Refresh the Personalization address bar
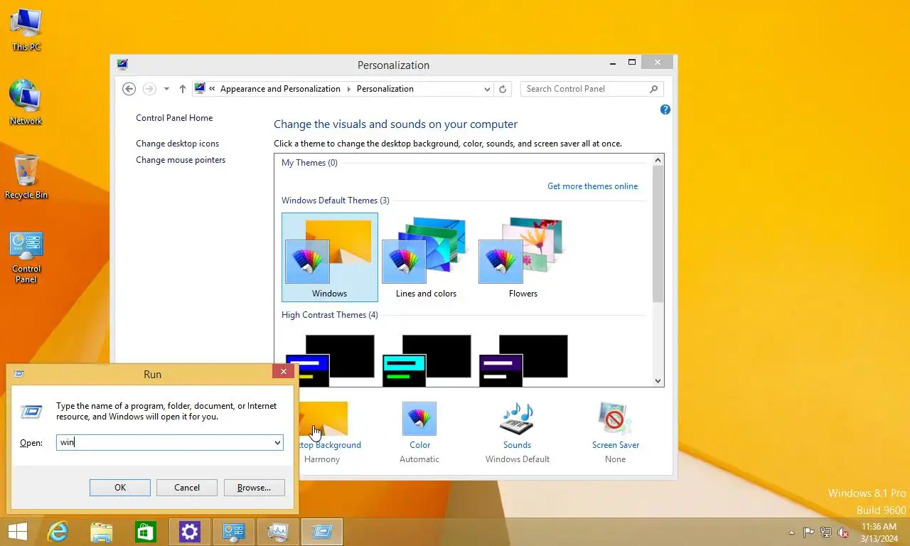Viewport: 910px width, 546px height. pyautogui.click(x=503, y=89)
